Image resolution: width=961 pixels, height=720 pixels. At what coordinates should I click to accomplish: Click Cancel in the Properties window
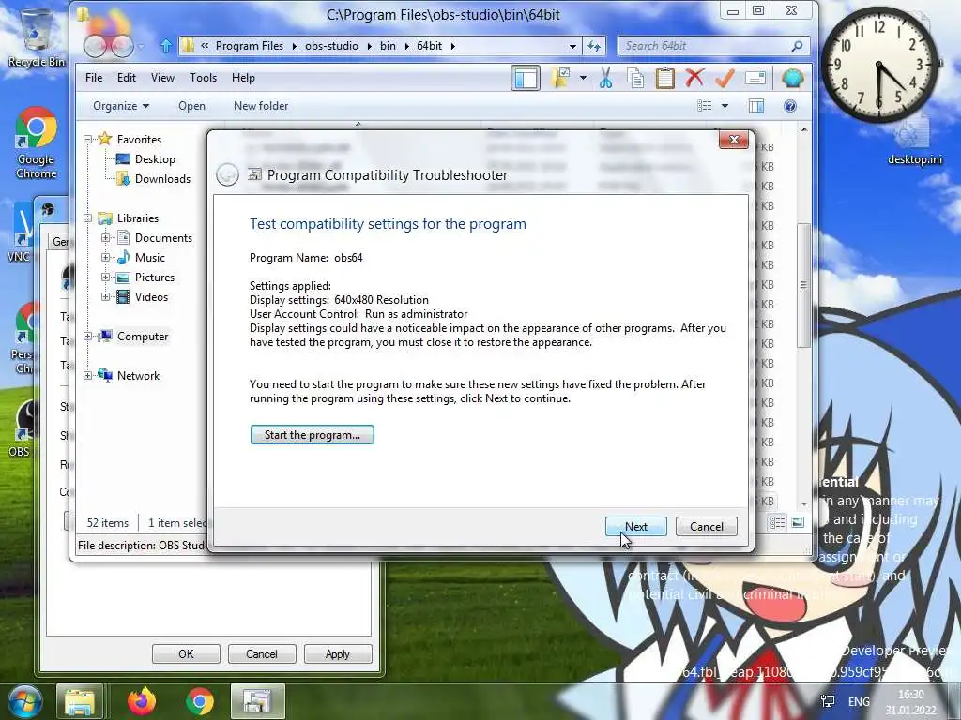(x=262, y=653)
